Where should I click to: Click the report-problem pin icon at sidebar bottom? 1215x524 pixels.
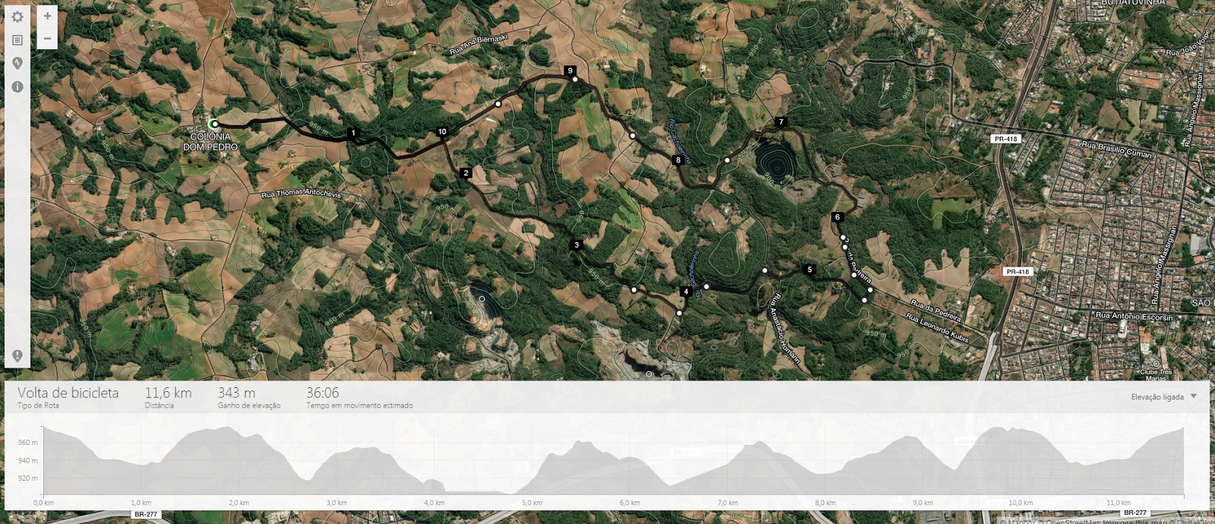click(17, 355)
